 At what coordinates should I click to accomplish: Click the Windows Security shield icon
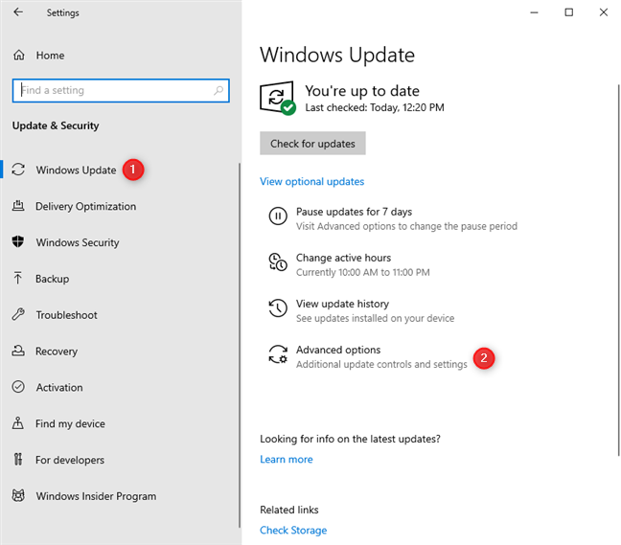pos(18,241)
